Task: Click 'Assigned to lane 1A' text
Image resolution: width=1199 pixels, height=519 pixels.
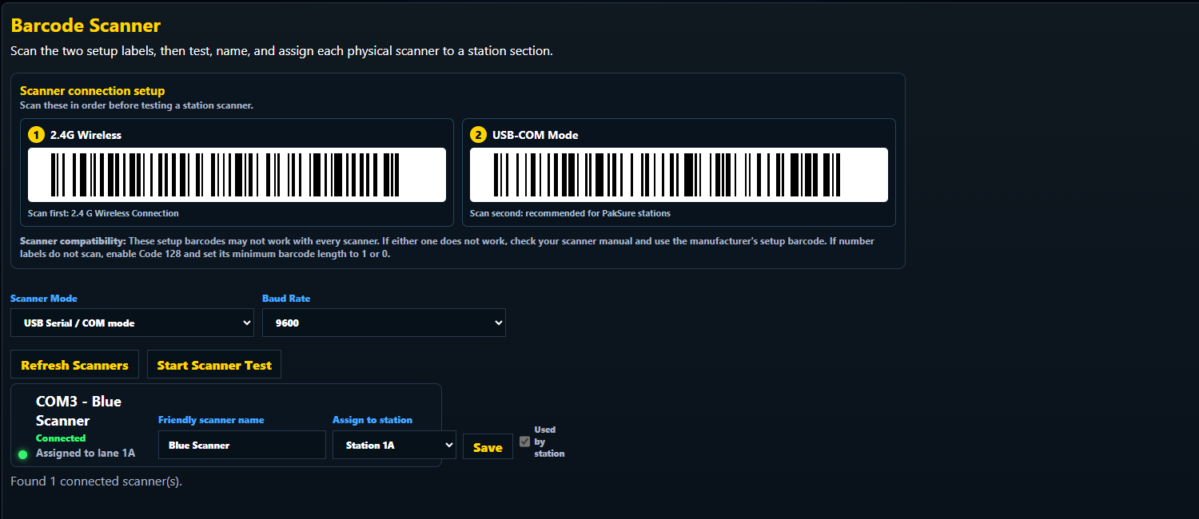Action: (x=86, y=453)
